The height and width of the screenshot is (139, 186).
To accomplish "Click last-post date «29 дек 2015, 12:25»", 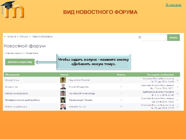I will point(162,108).
